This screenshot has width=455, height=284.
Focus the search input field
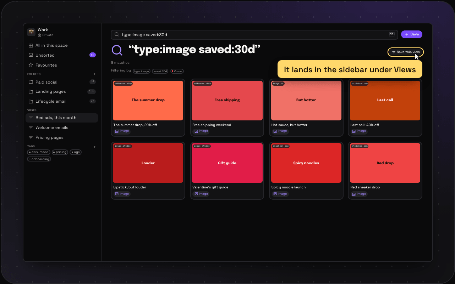point(254,35)
